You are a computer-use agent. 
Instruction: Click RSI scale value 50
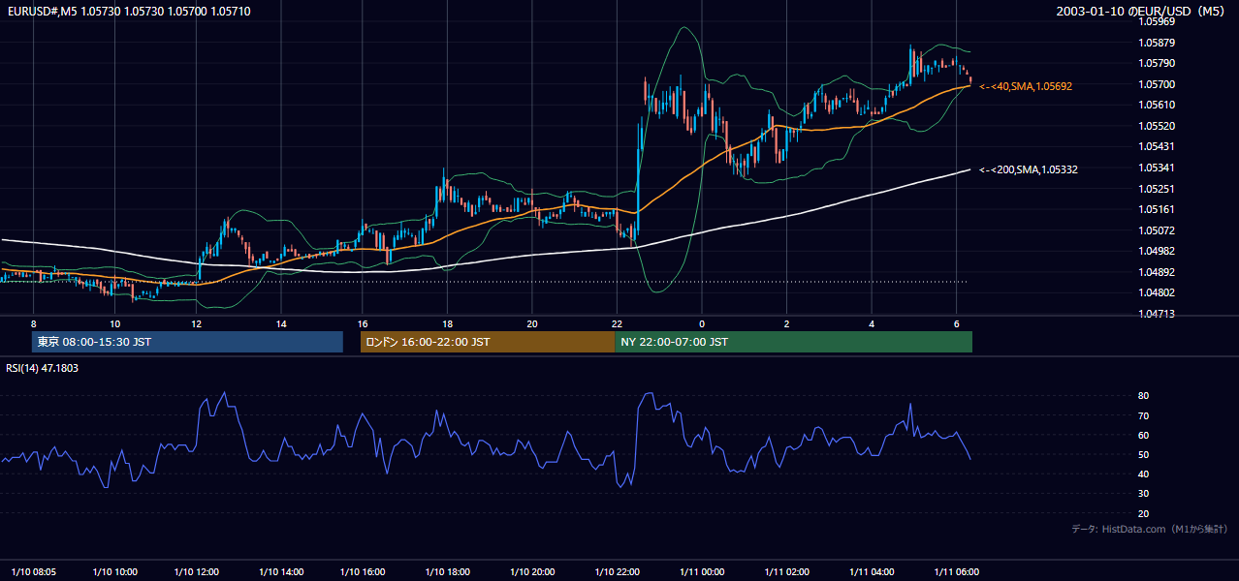1144,454
